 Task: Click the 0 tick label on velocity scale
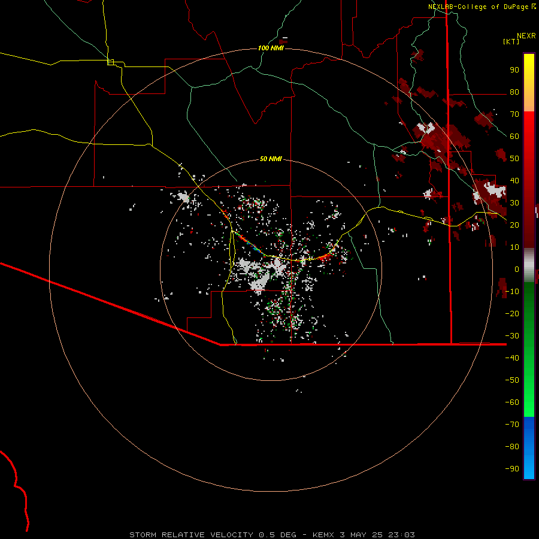(517, 269)
